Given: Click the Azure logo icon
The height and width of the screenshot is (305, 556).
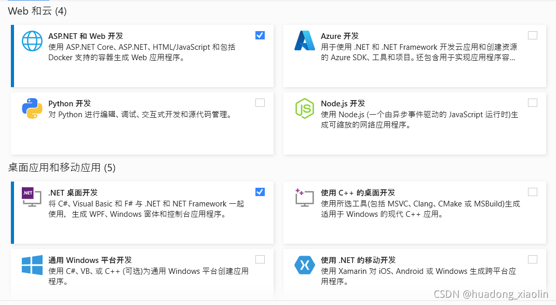Looking at the screenshot, I should (x=305, y=40).
